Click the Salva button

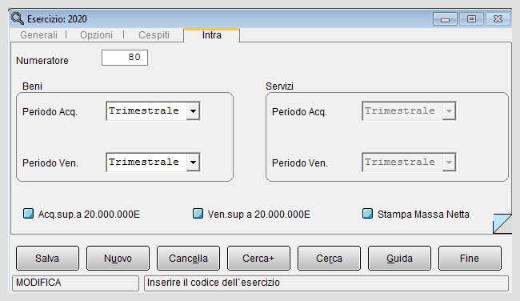pos(47,259)
